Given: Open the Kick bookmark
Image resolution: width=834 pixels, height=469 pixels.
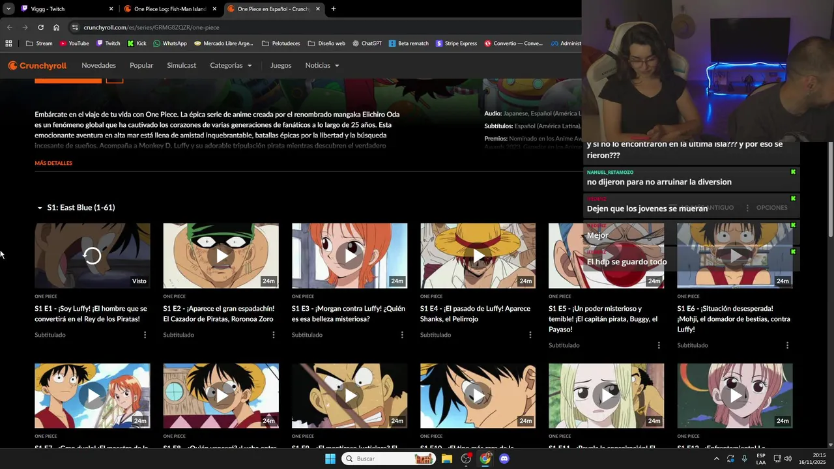Looking at the screenshot, I should point(137,44).
